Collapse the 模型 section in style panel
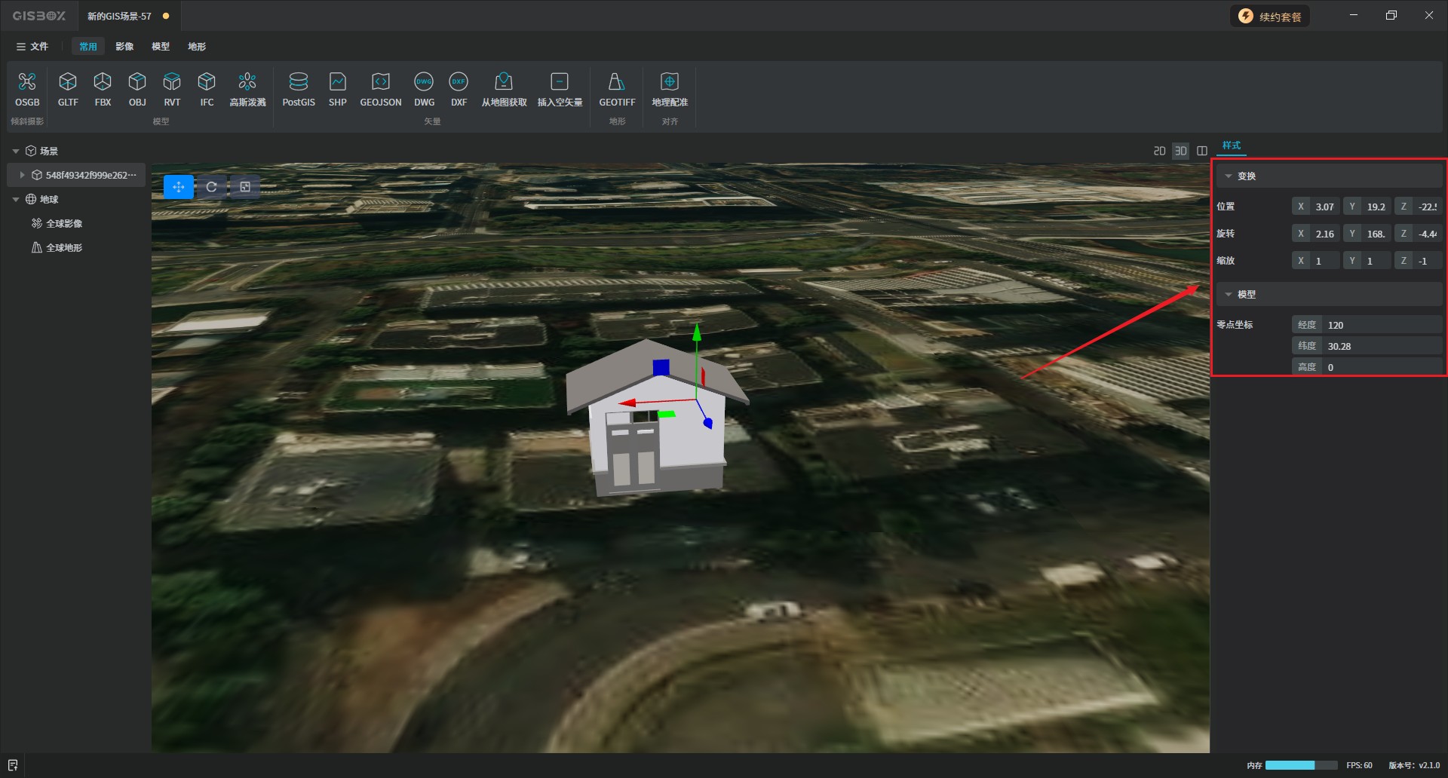1448x778 pixels. coord(1229,295)
